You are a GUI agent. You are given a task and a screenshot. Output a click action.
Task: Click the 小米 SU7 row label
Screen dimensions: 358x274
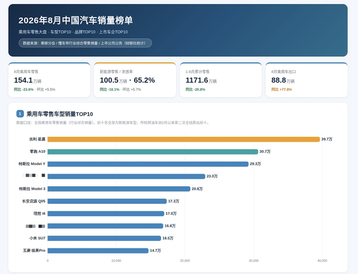pyautogui.click(x=37, y=238)
